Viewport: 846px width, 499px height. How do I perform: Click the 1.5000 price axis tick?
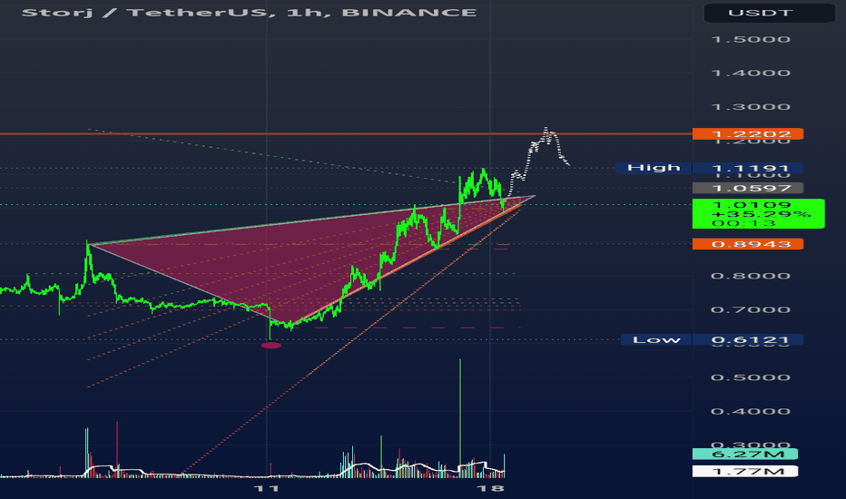point(751,39)
